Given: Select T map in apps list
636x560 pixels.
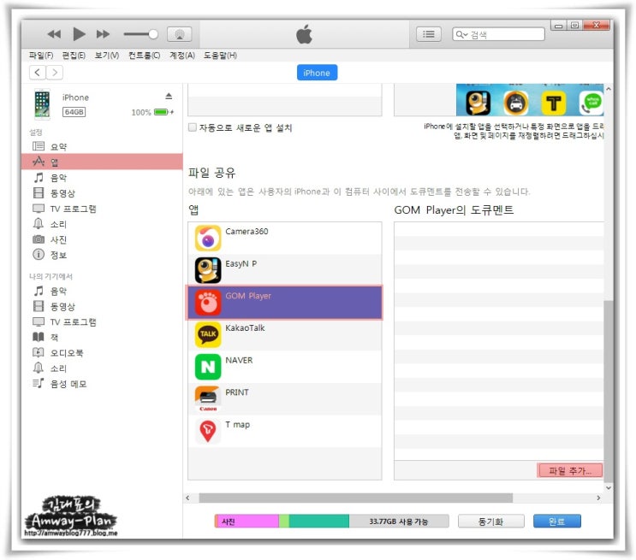Looking at the screenshot, I should pyautogui.click(x=285, y=431).
